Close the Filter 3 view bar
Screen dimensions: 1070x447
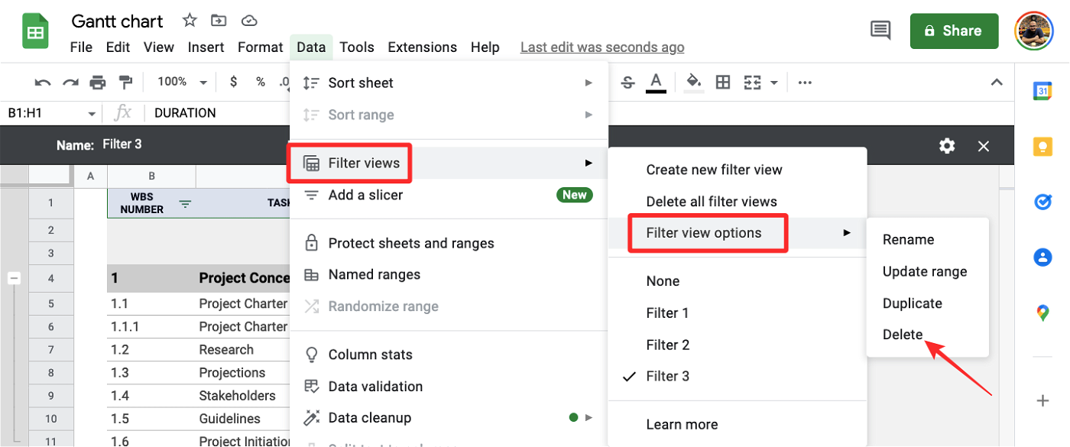984,145
